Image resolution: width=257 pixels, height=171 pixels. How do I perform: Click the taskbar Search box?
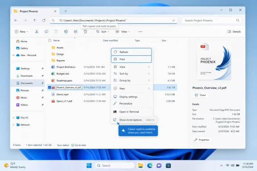pos(115,166)
